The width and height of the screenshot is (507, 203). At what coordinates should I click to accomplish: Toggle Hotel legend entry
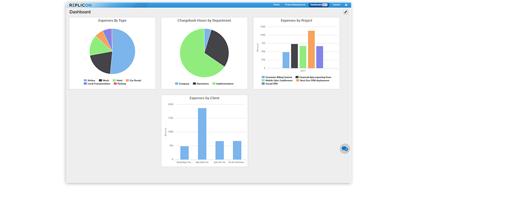[118, 80]
